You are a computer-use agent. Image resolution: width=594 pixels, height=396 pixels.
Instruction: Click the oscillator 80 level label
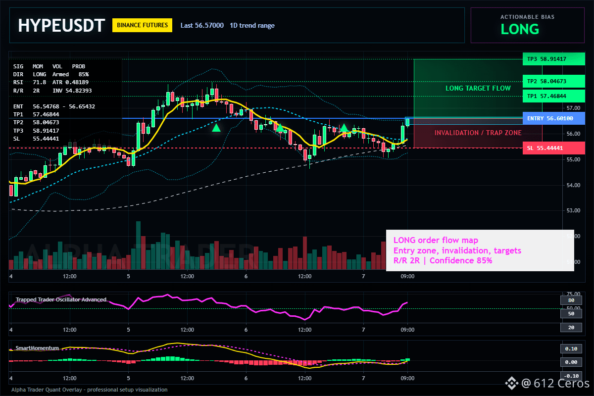(571, 300)
